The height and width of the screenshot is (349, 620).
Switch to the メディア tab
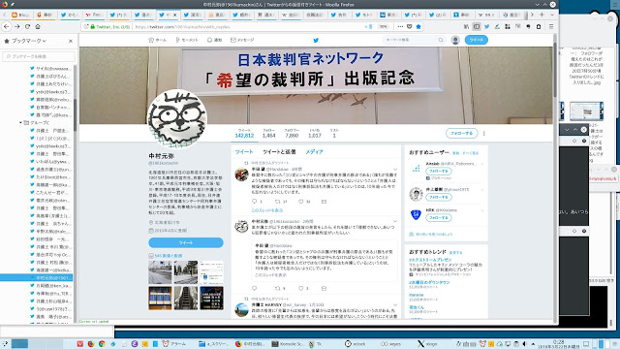(x=314, y=152)
